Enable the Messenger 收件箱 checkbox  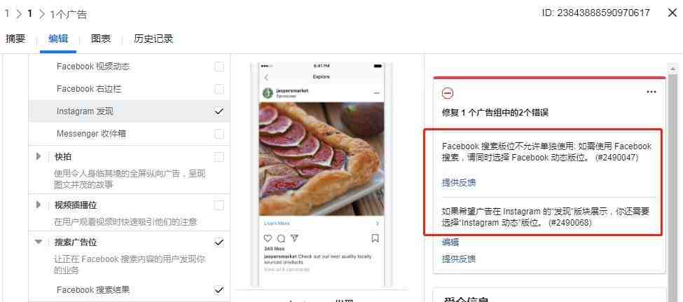219,134
